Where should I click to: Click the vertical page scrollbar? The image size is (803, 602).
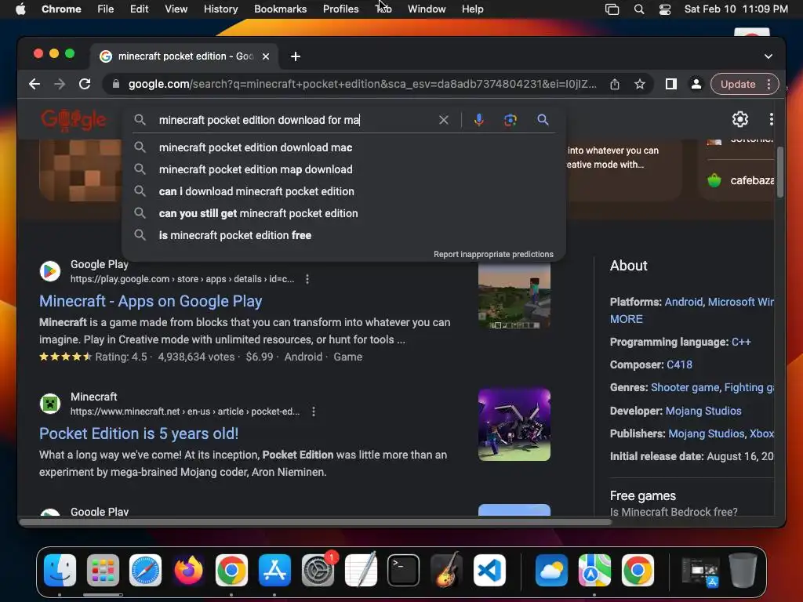click(779, 172)
